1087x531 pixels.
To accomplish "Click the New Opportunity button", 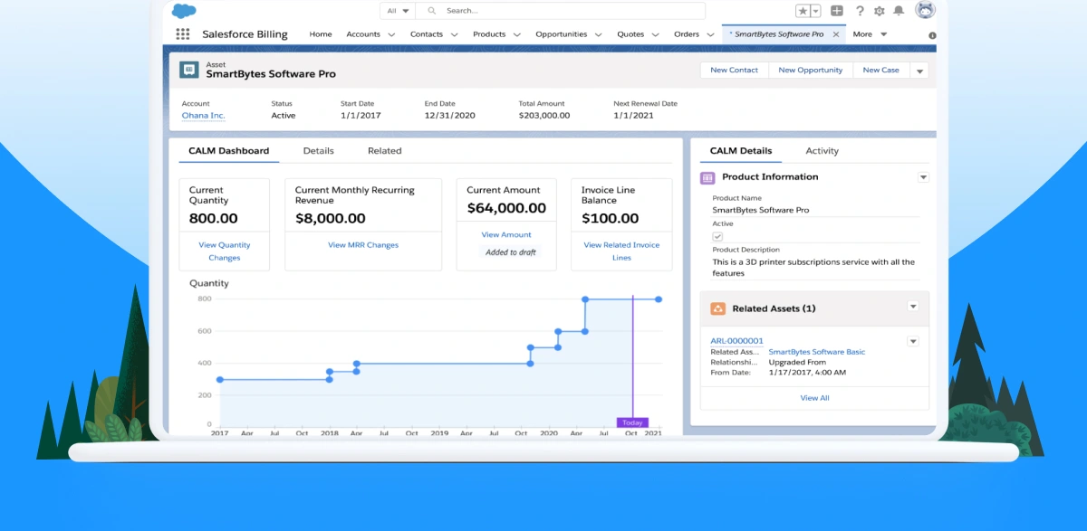I will (x=811, y=70).
